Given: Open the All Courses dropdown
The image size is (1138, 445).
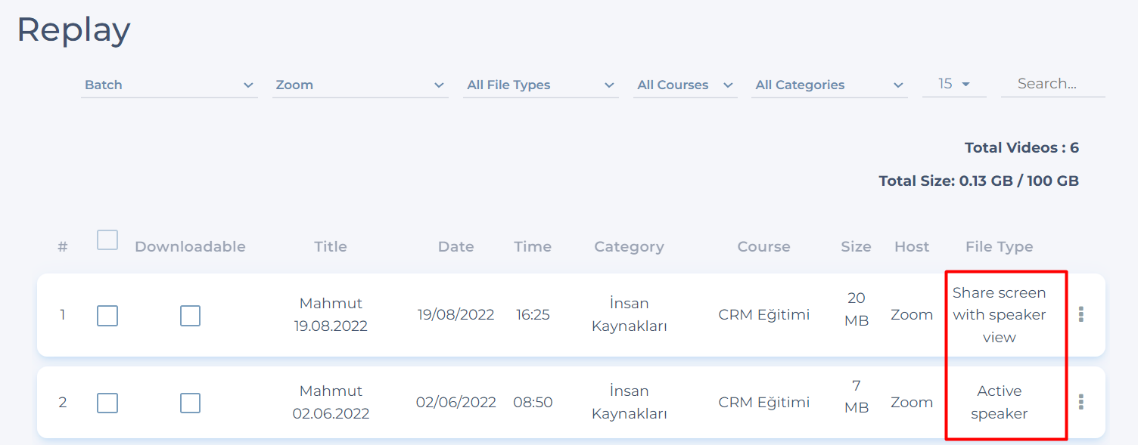Looking at the screenshot, I should 685,85.
